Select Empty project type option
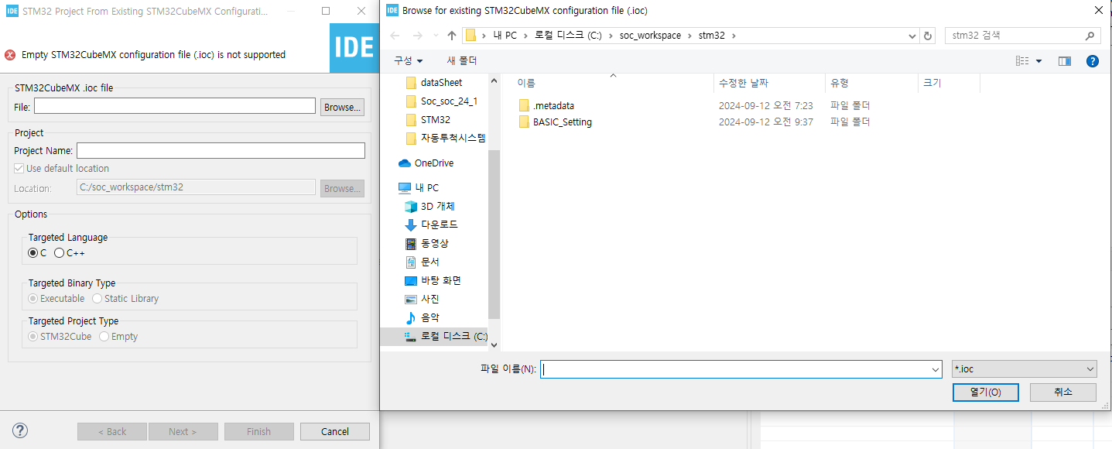This screenshot has width=1112, height=449. tap(104, 337)
